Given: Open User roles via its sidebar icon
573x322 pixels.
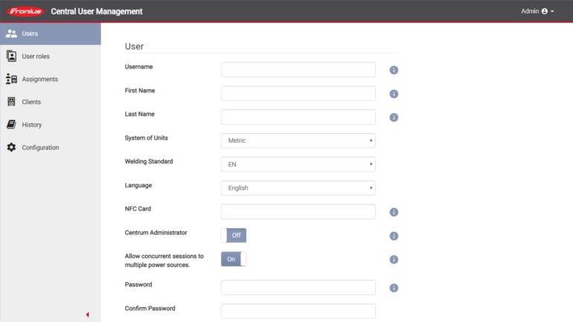Looking at the screenshot, I should 11,56.
